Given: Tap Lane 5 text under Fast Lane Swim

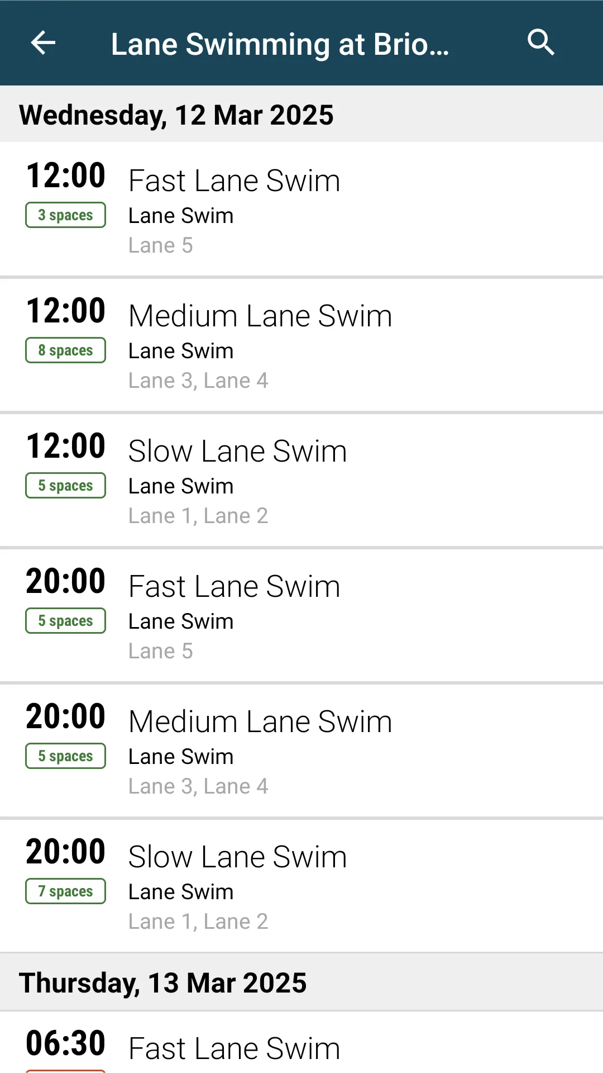Looking at the screenshot, I should [x=160, y=245].
